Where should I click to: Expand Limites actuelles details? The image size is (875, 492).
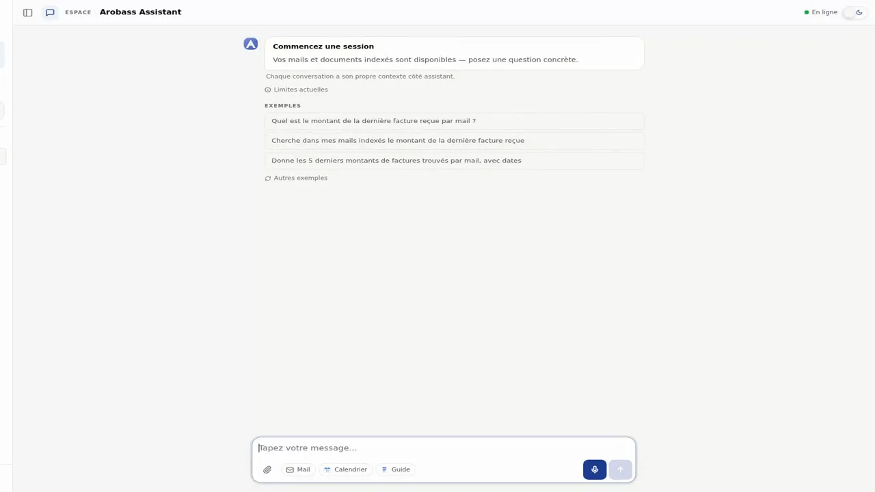(x=296, y=90)
